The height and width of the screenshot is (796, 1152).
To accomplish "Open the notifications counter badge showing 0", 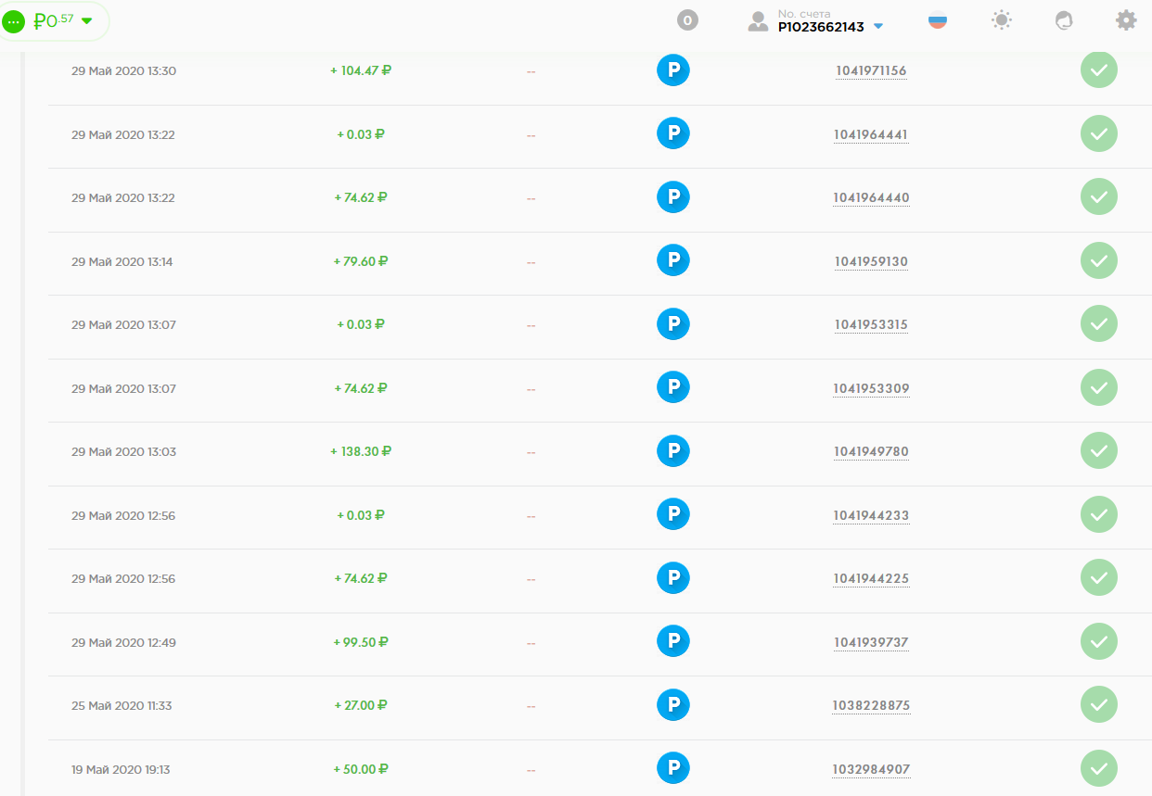I will click(x=687, y=20).
